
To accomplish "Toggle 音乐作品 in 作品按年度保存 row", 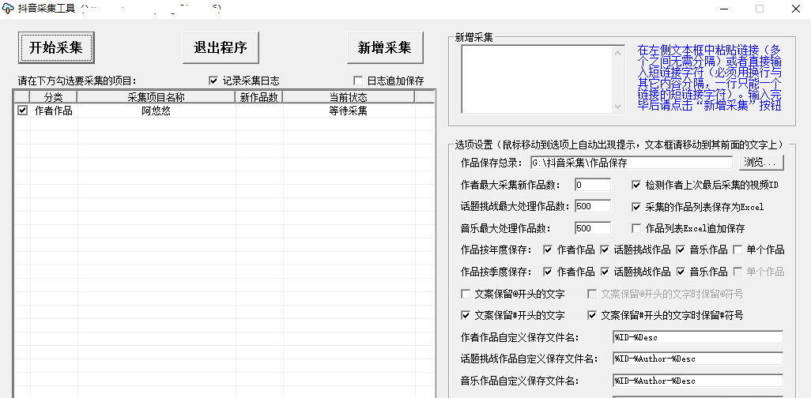I will coord(681,250).
